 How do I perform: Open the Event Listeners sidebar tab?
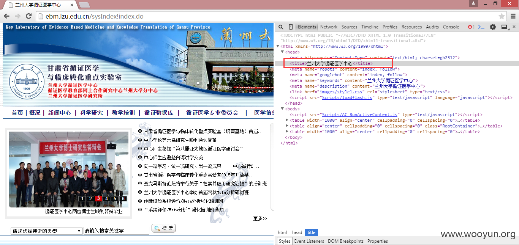(x=309, y=241)
